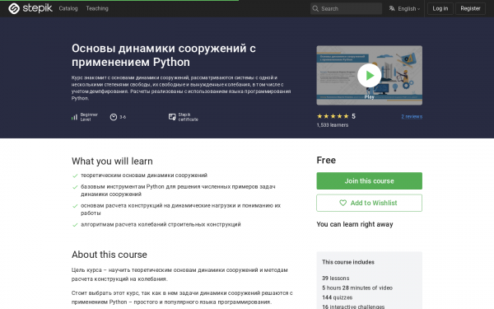Click the course title heading
This screenshot has width=494, height=309.
[x=164, y=55]
